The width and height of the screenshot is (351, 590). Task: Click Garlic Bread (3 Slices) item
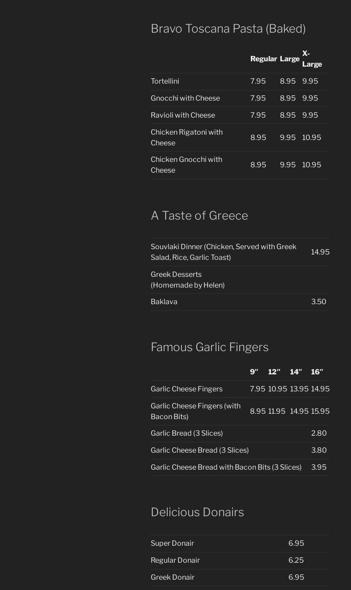pos(186,433)
